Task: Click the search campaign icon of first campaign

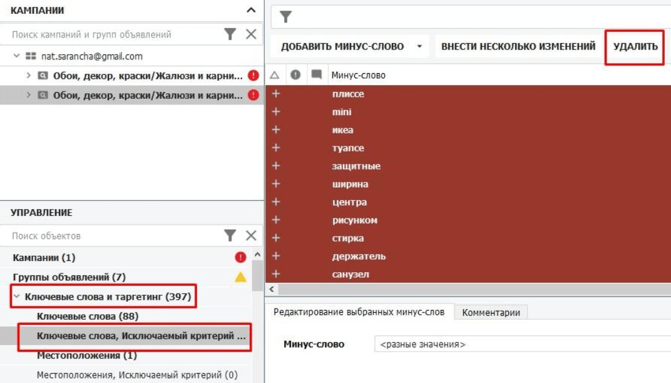Action: (43, 75)
